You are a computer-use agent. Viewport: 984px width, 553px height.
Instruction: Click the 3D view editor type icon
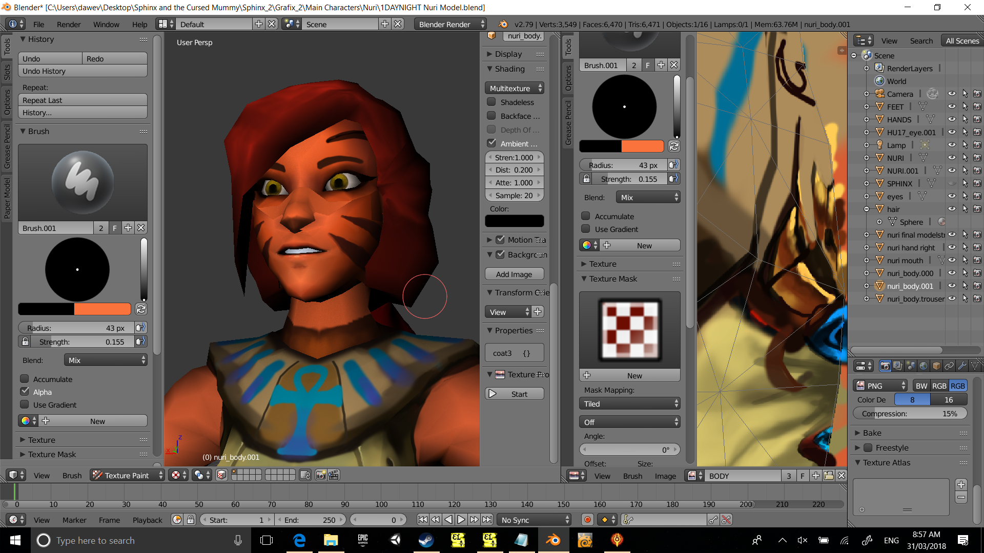[x=15, y=475]
